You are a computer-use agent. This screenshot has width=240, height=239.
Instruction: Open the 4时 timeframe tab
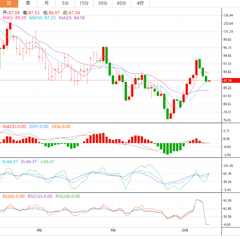click(140, 4)
